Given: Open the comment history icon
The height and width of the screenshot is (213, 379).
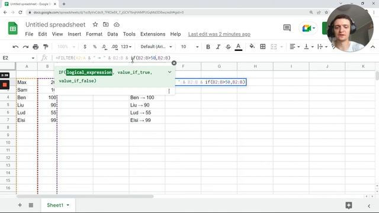Looking at the screenshot, I should tap(287, 28).
